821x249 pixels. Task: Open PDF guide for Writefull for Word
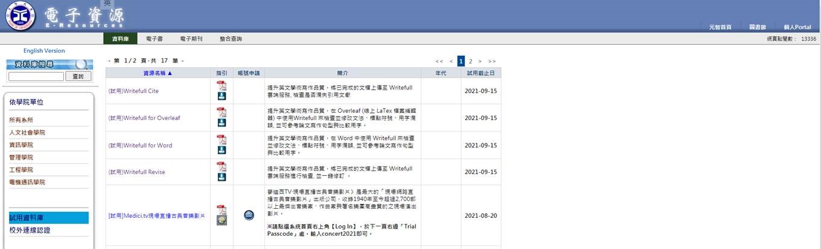coord(222,140)
